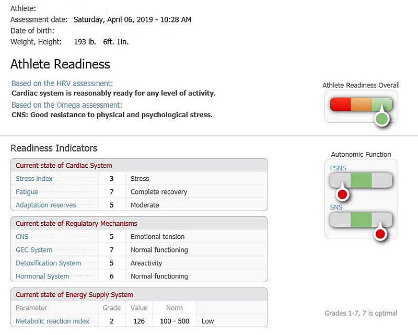Click the GEC System 'Normal functioning' text
Image resolution: width=418 pixels, height=335 pixels.
159,250
